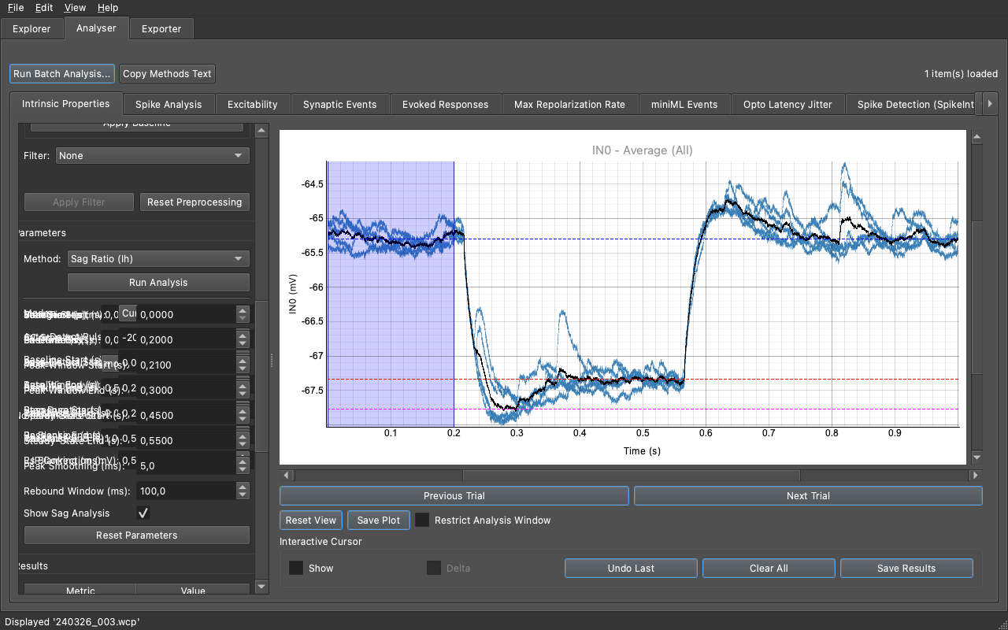This screenshot has height=630, width=1008.
Task: Click Reset Preprocessing button
Action: coord(195,202)
